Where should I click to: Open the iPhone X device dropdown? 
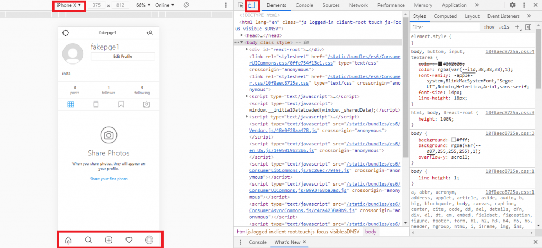click(x=68, y=5)
